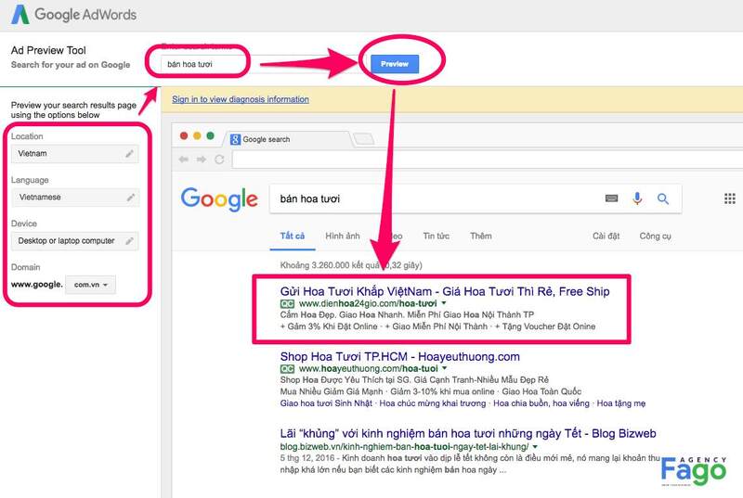
Task: Click Sign in to view diagnosis information
Action: point(241,99)
